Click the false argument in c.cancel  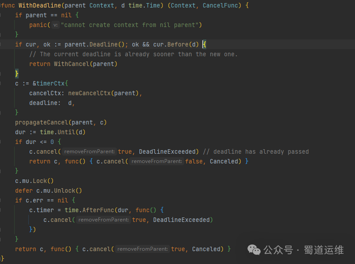pyautogui.click(x=194, y=161)
